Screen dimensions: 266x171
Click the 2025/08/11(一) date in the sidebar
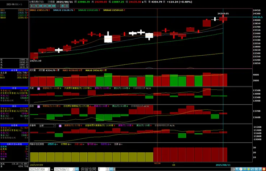(14, 4)
